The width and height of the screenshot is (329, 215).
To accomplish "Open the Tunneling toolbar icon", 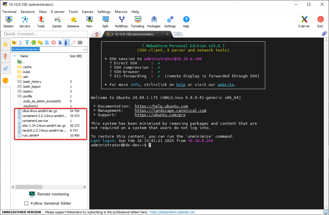I will point(138,22).
